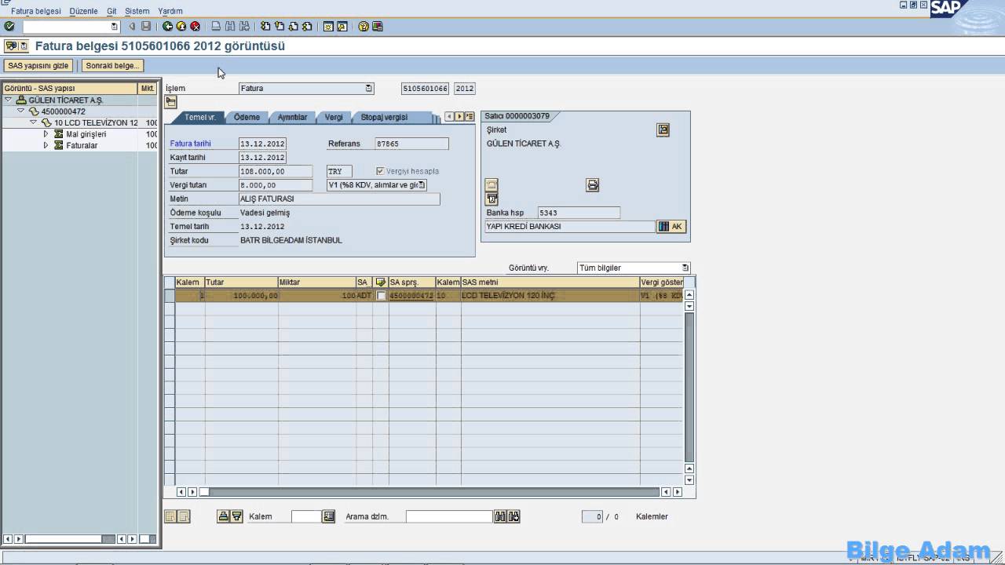1005x565 pixels.
Task: Open the Fatura belgesi menu
Action: coord(36,11)
